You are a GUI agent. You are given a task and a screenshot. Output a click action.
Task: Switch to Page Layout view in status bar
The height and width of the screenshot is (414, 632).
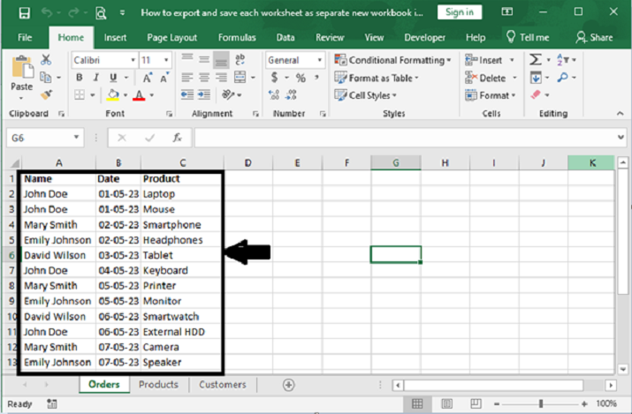(446, 403)
